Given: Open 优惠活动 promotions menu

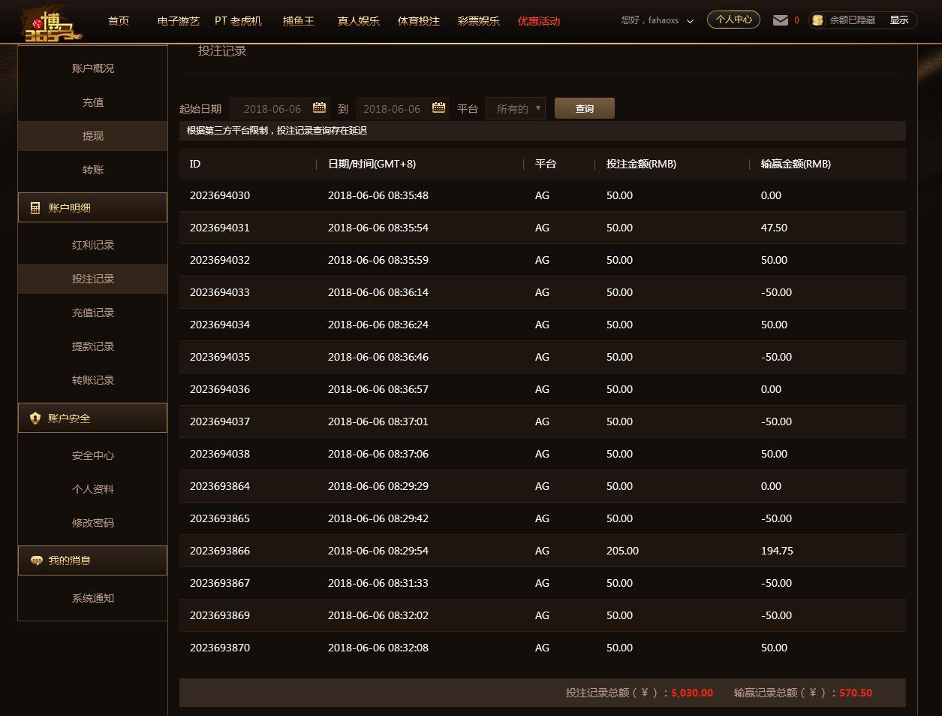Looking at the screenshot, I should (539, 21).
